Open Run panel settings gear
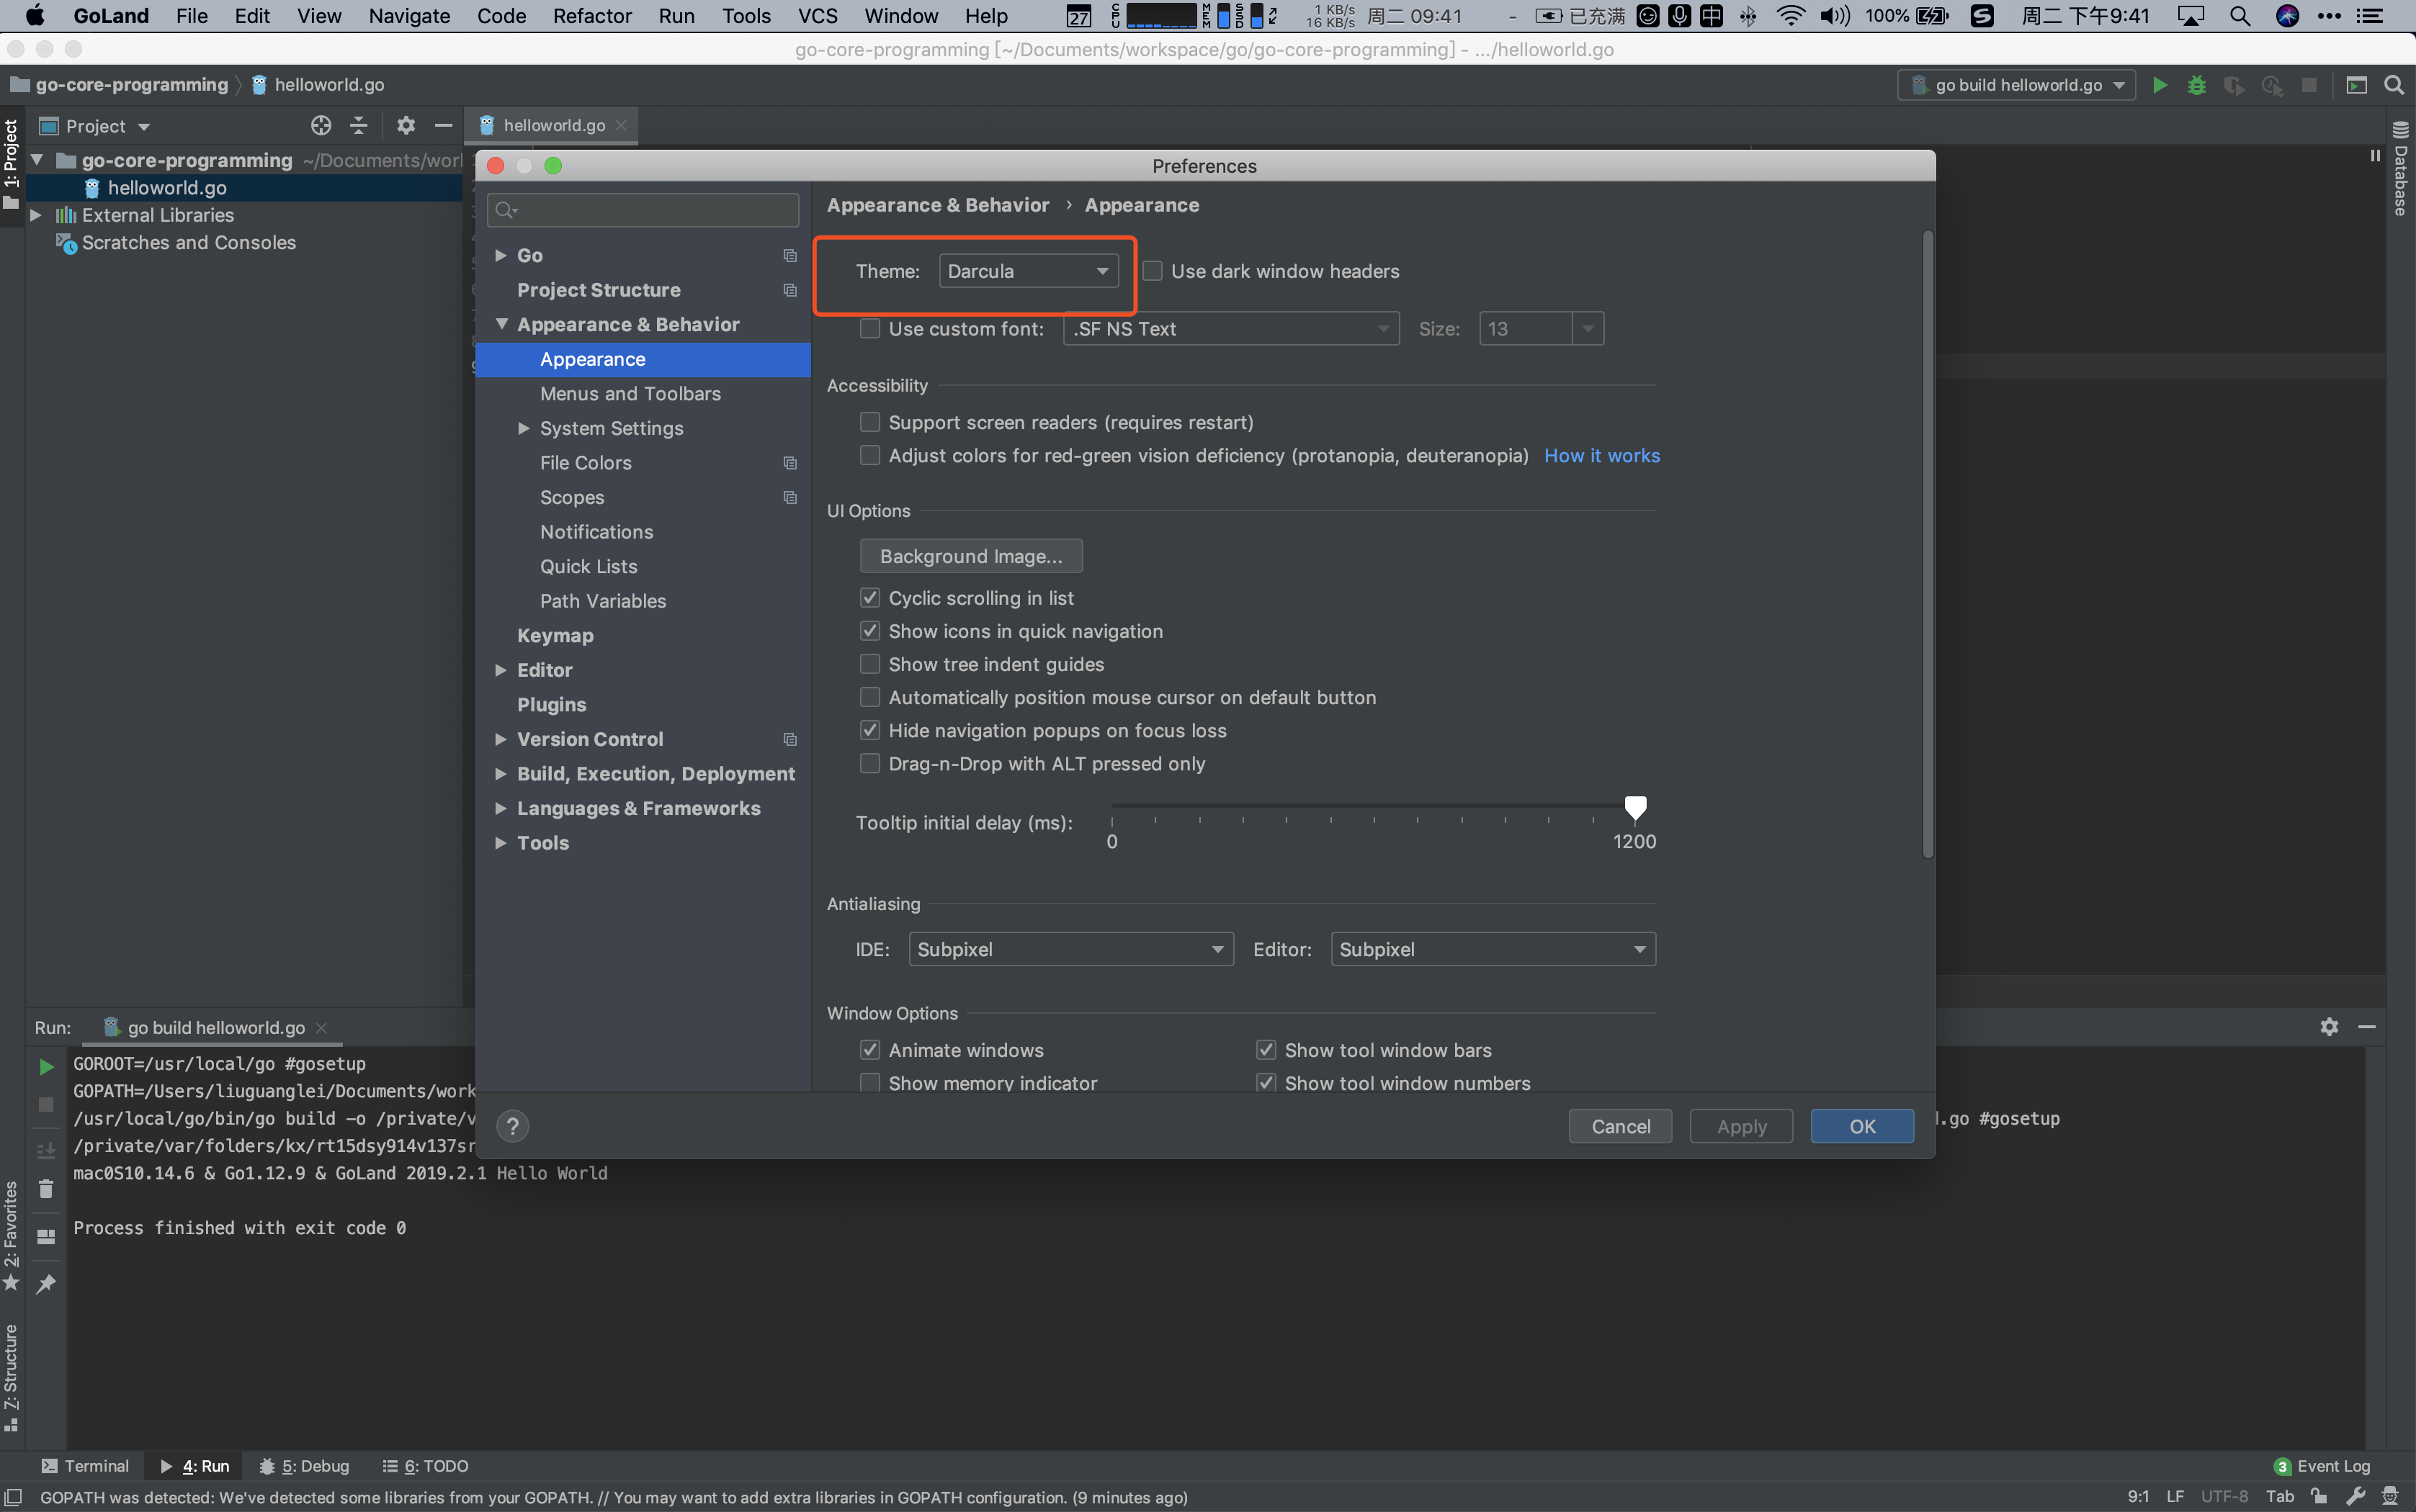The width and height of the screenshot is (2416, 1512). 2329,1027
